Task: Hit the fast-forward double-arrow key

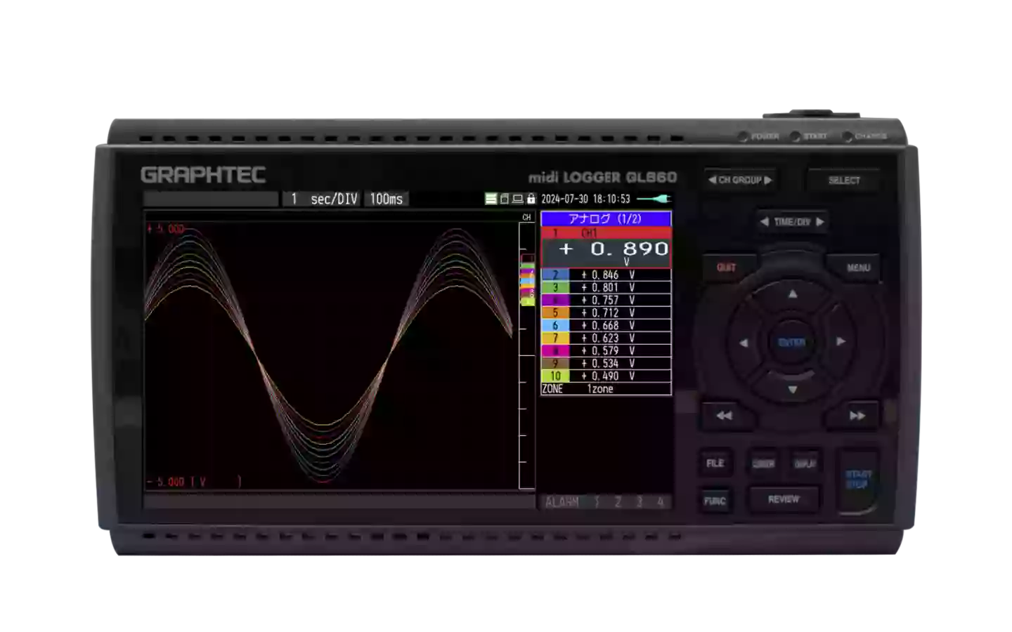Action: coord(857,416)
